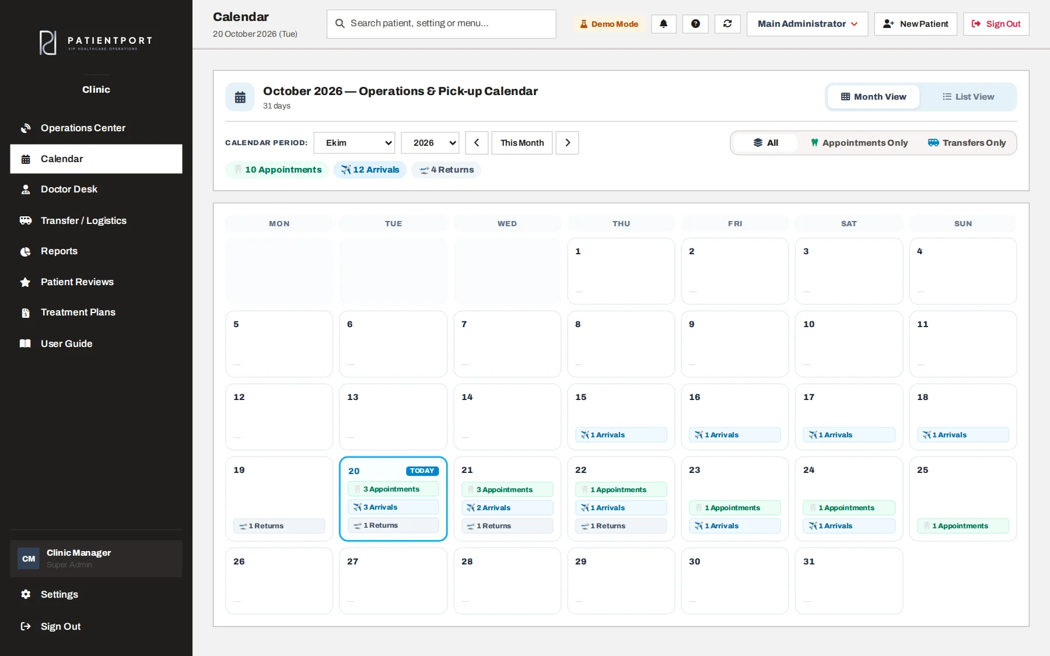Filter by Appointments Only

[x=859, y=143]
